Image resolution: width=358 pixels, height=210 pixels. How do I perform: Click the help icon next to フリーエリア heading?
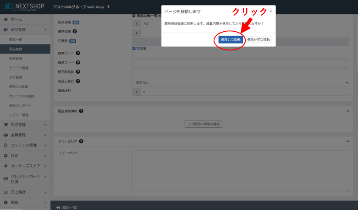click(x=81, y=141)
